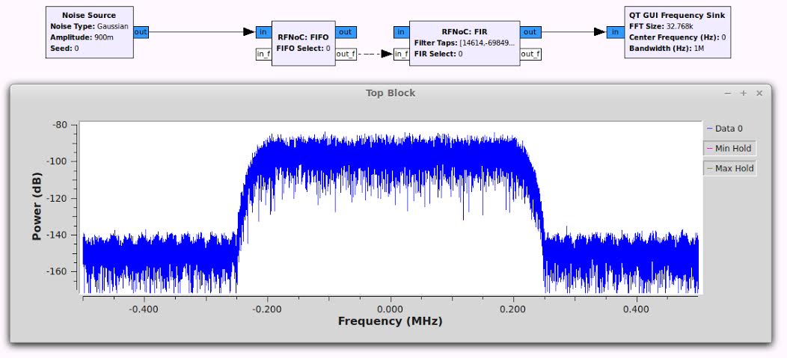The height and width of the screenshot is (358, 787).
Task: Click the FIFO block's in_f port
Action: click(263, 54)
